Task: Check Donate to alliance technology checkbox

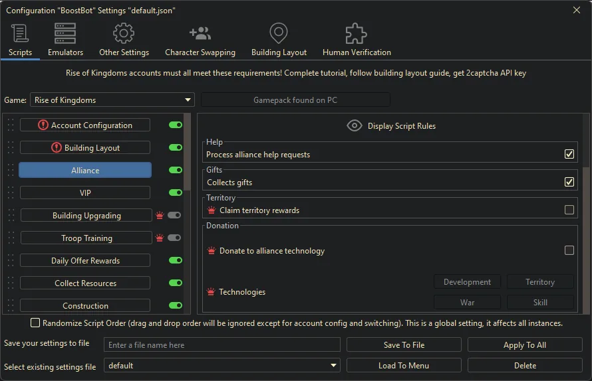Action: pyautogui.click(x=569, y=250)
